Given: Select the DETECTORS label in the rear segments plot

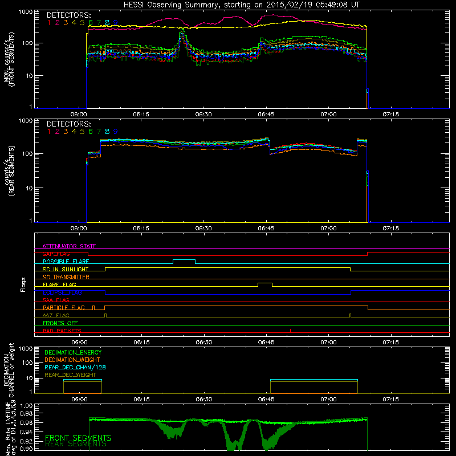Looking at the screenshot, I should 68,124.
